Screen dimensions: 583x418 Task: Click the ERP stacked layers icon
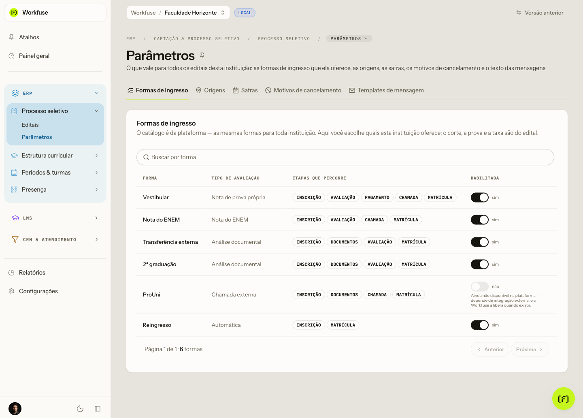tap(15, 93)
